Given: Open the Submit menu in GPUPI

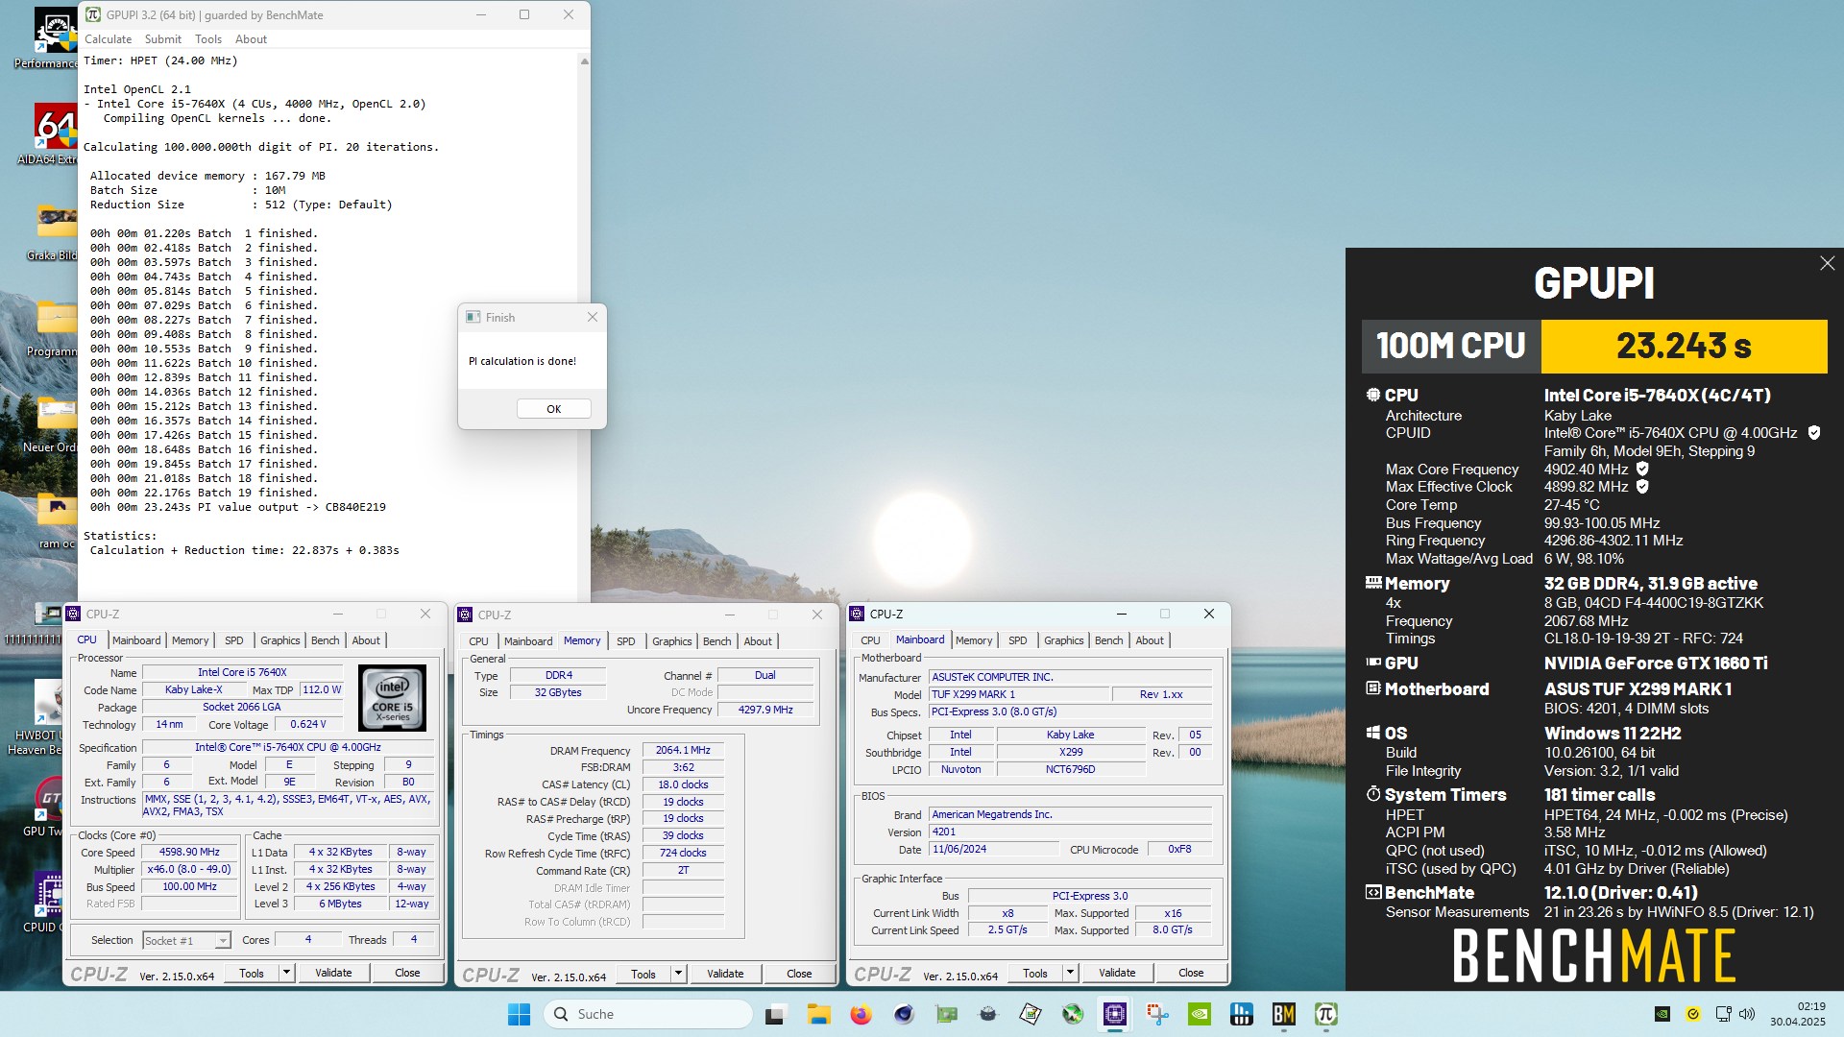Looking at the screenshot, I should 163,39.
